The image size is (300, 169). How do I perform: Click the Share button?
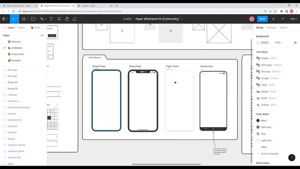click(x=262, y=19)
